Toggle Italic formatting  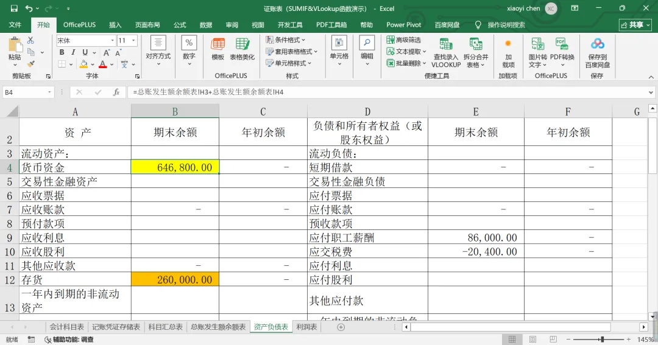pyautogui.click(x=73, y=52)
